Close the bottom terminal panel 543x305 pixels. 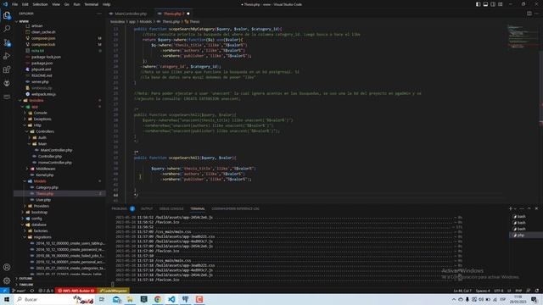click(536, 208)
